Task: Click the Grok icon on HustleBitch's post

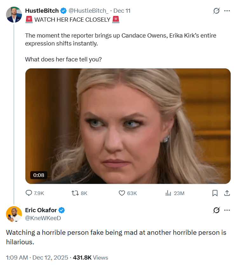Action: tap(216, 11)
